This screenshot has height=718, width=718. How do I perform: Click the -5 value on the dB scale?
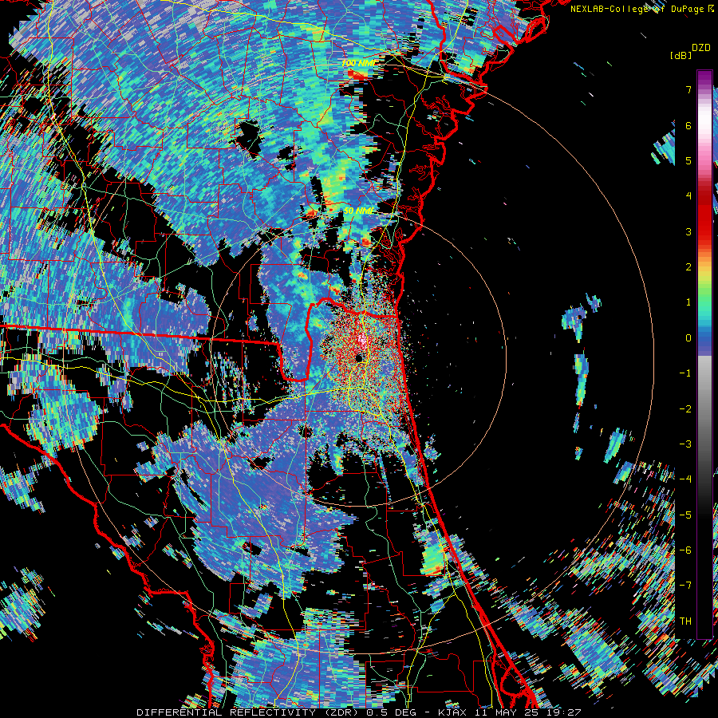(685, 515)
